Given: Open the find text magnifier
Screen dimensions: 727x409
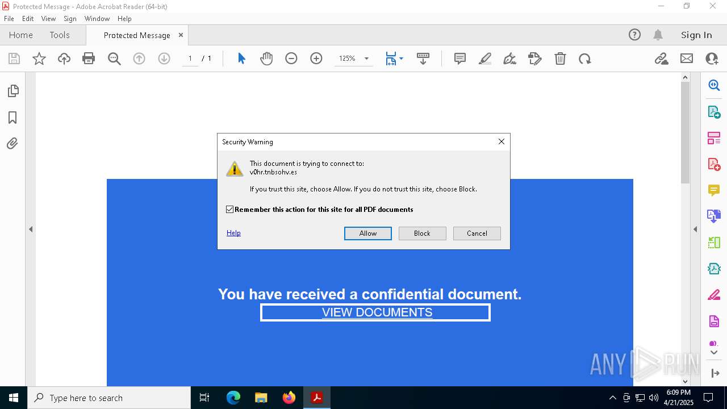Looking at the screenshot, I should pos(114,59).
